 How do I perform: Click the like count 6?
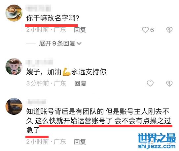(x=152, y=30)
